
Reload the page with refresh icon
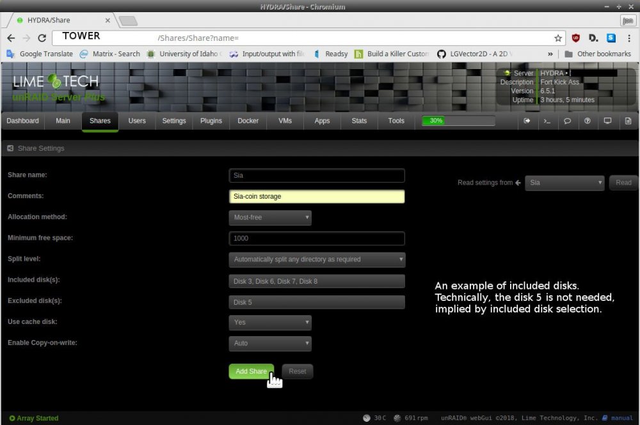pyautogui.click(x=42, y=38)
